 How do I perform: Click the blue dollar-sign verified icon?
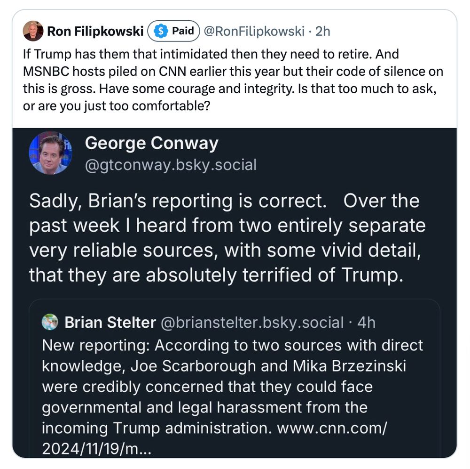[x=161, y=31]
